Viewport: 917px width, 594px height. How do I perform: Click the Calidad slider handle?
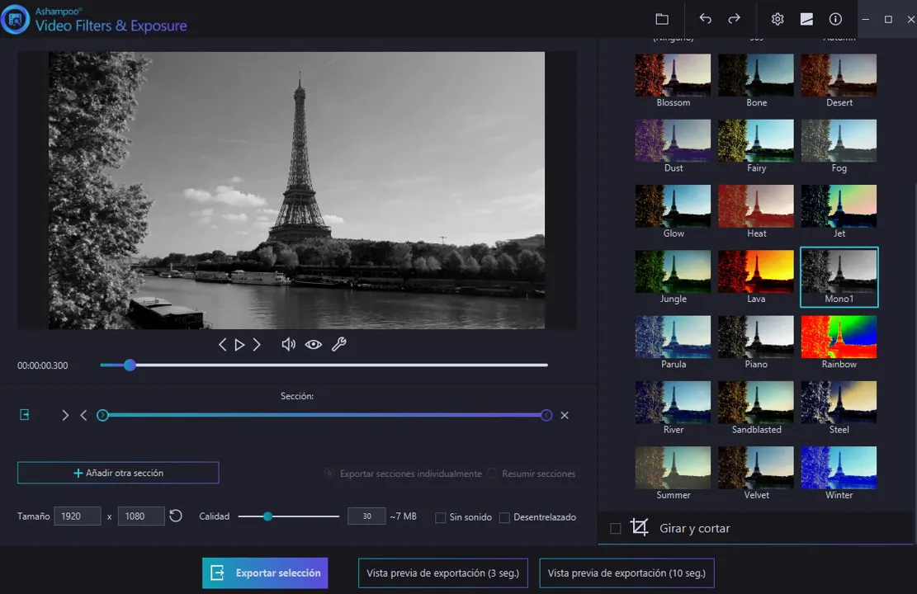point(267,516)
